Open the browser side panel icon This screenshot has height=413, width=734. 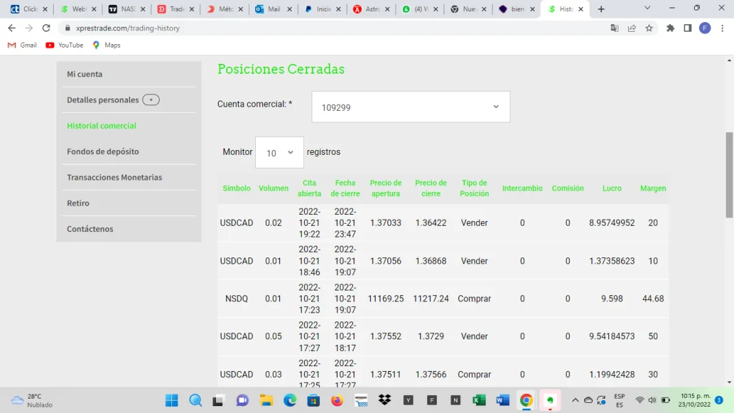point(687,28)
